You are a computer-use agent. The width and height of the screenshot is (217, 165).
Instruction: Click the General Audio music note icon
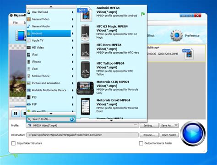point(28,26)
